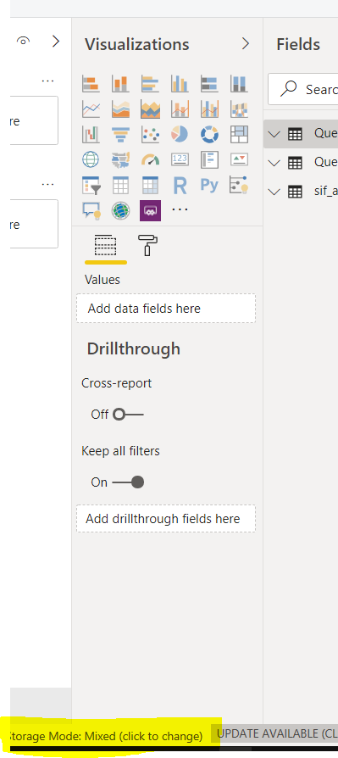Viewport: 338px width, 758px height.
Task: Click the Keep all filters label
Action: (x=120, y=451)
